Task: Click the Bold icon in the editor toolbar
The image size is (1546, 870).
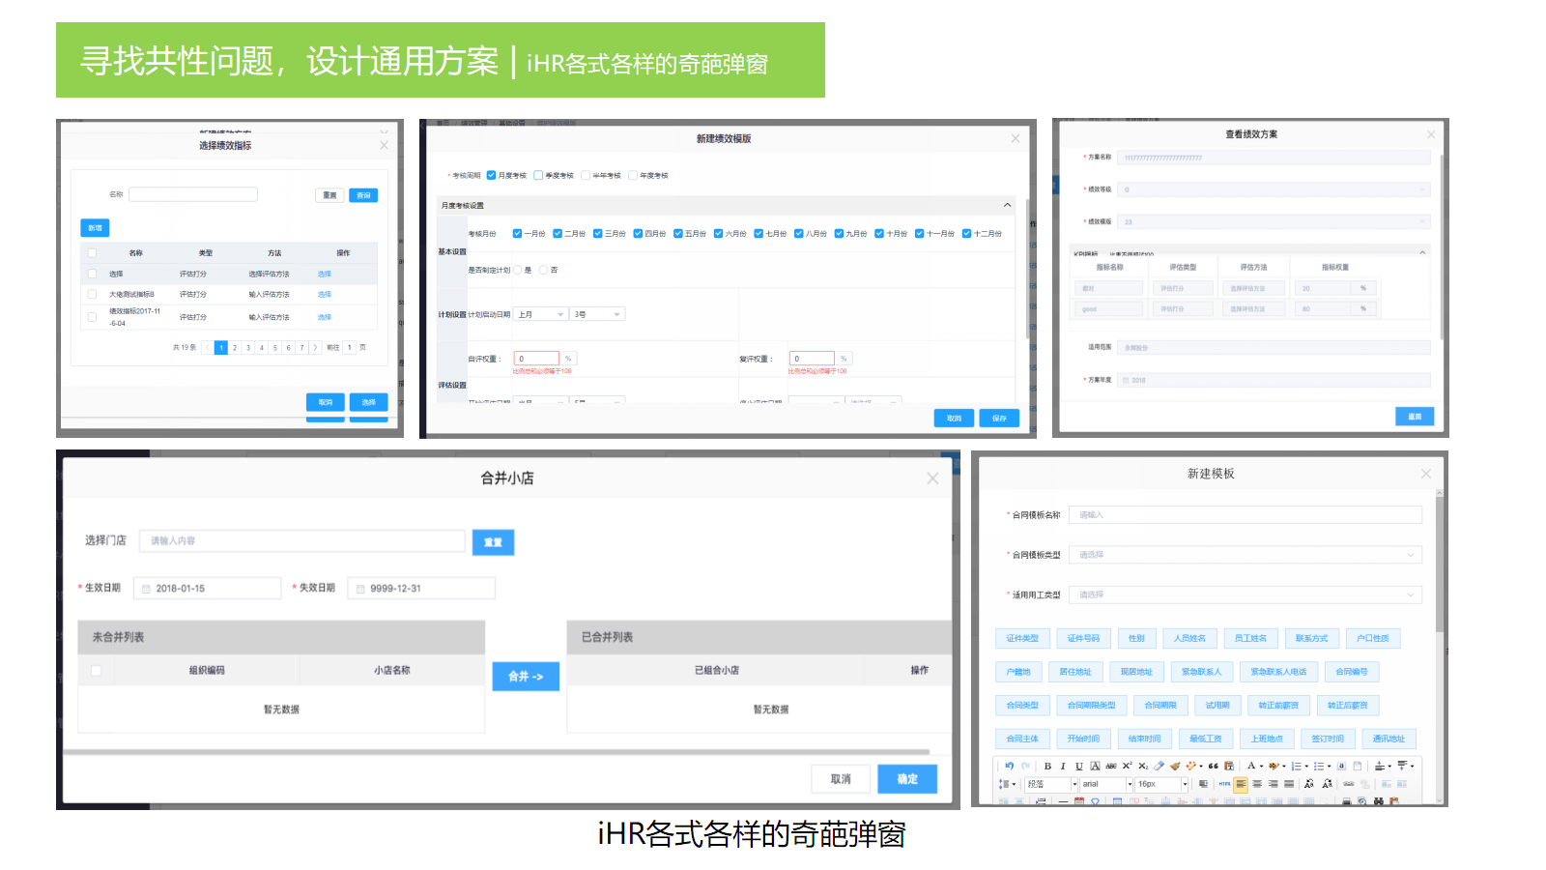Action: click(1047, 766)
